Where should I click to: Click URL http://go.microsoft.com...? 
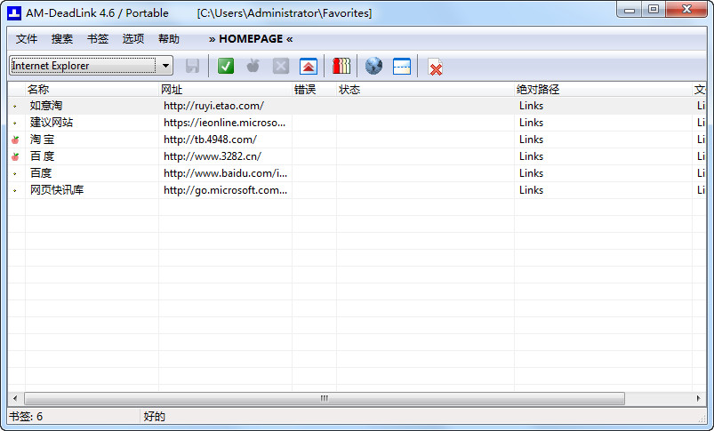coord(225,190)
